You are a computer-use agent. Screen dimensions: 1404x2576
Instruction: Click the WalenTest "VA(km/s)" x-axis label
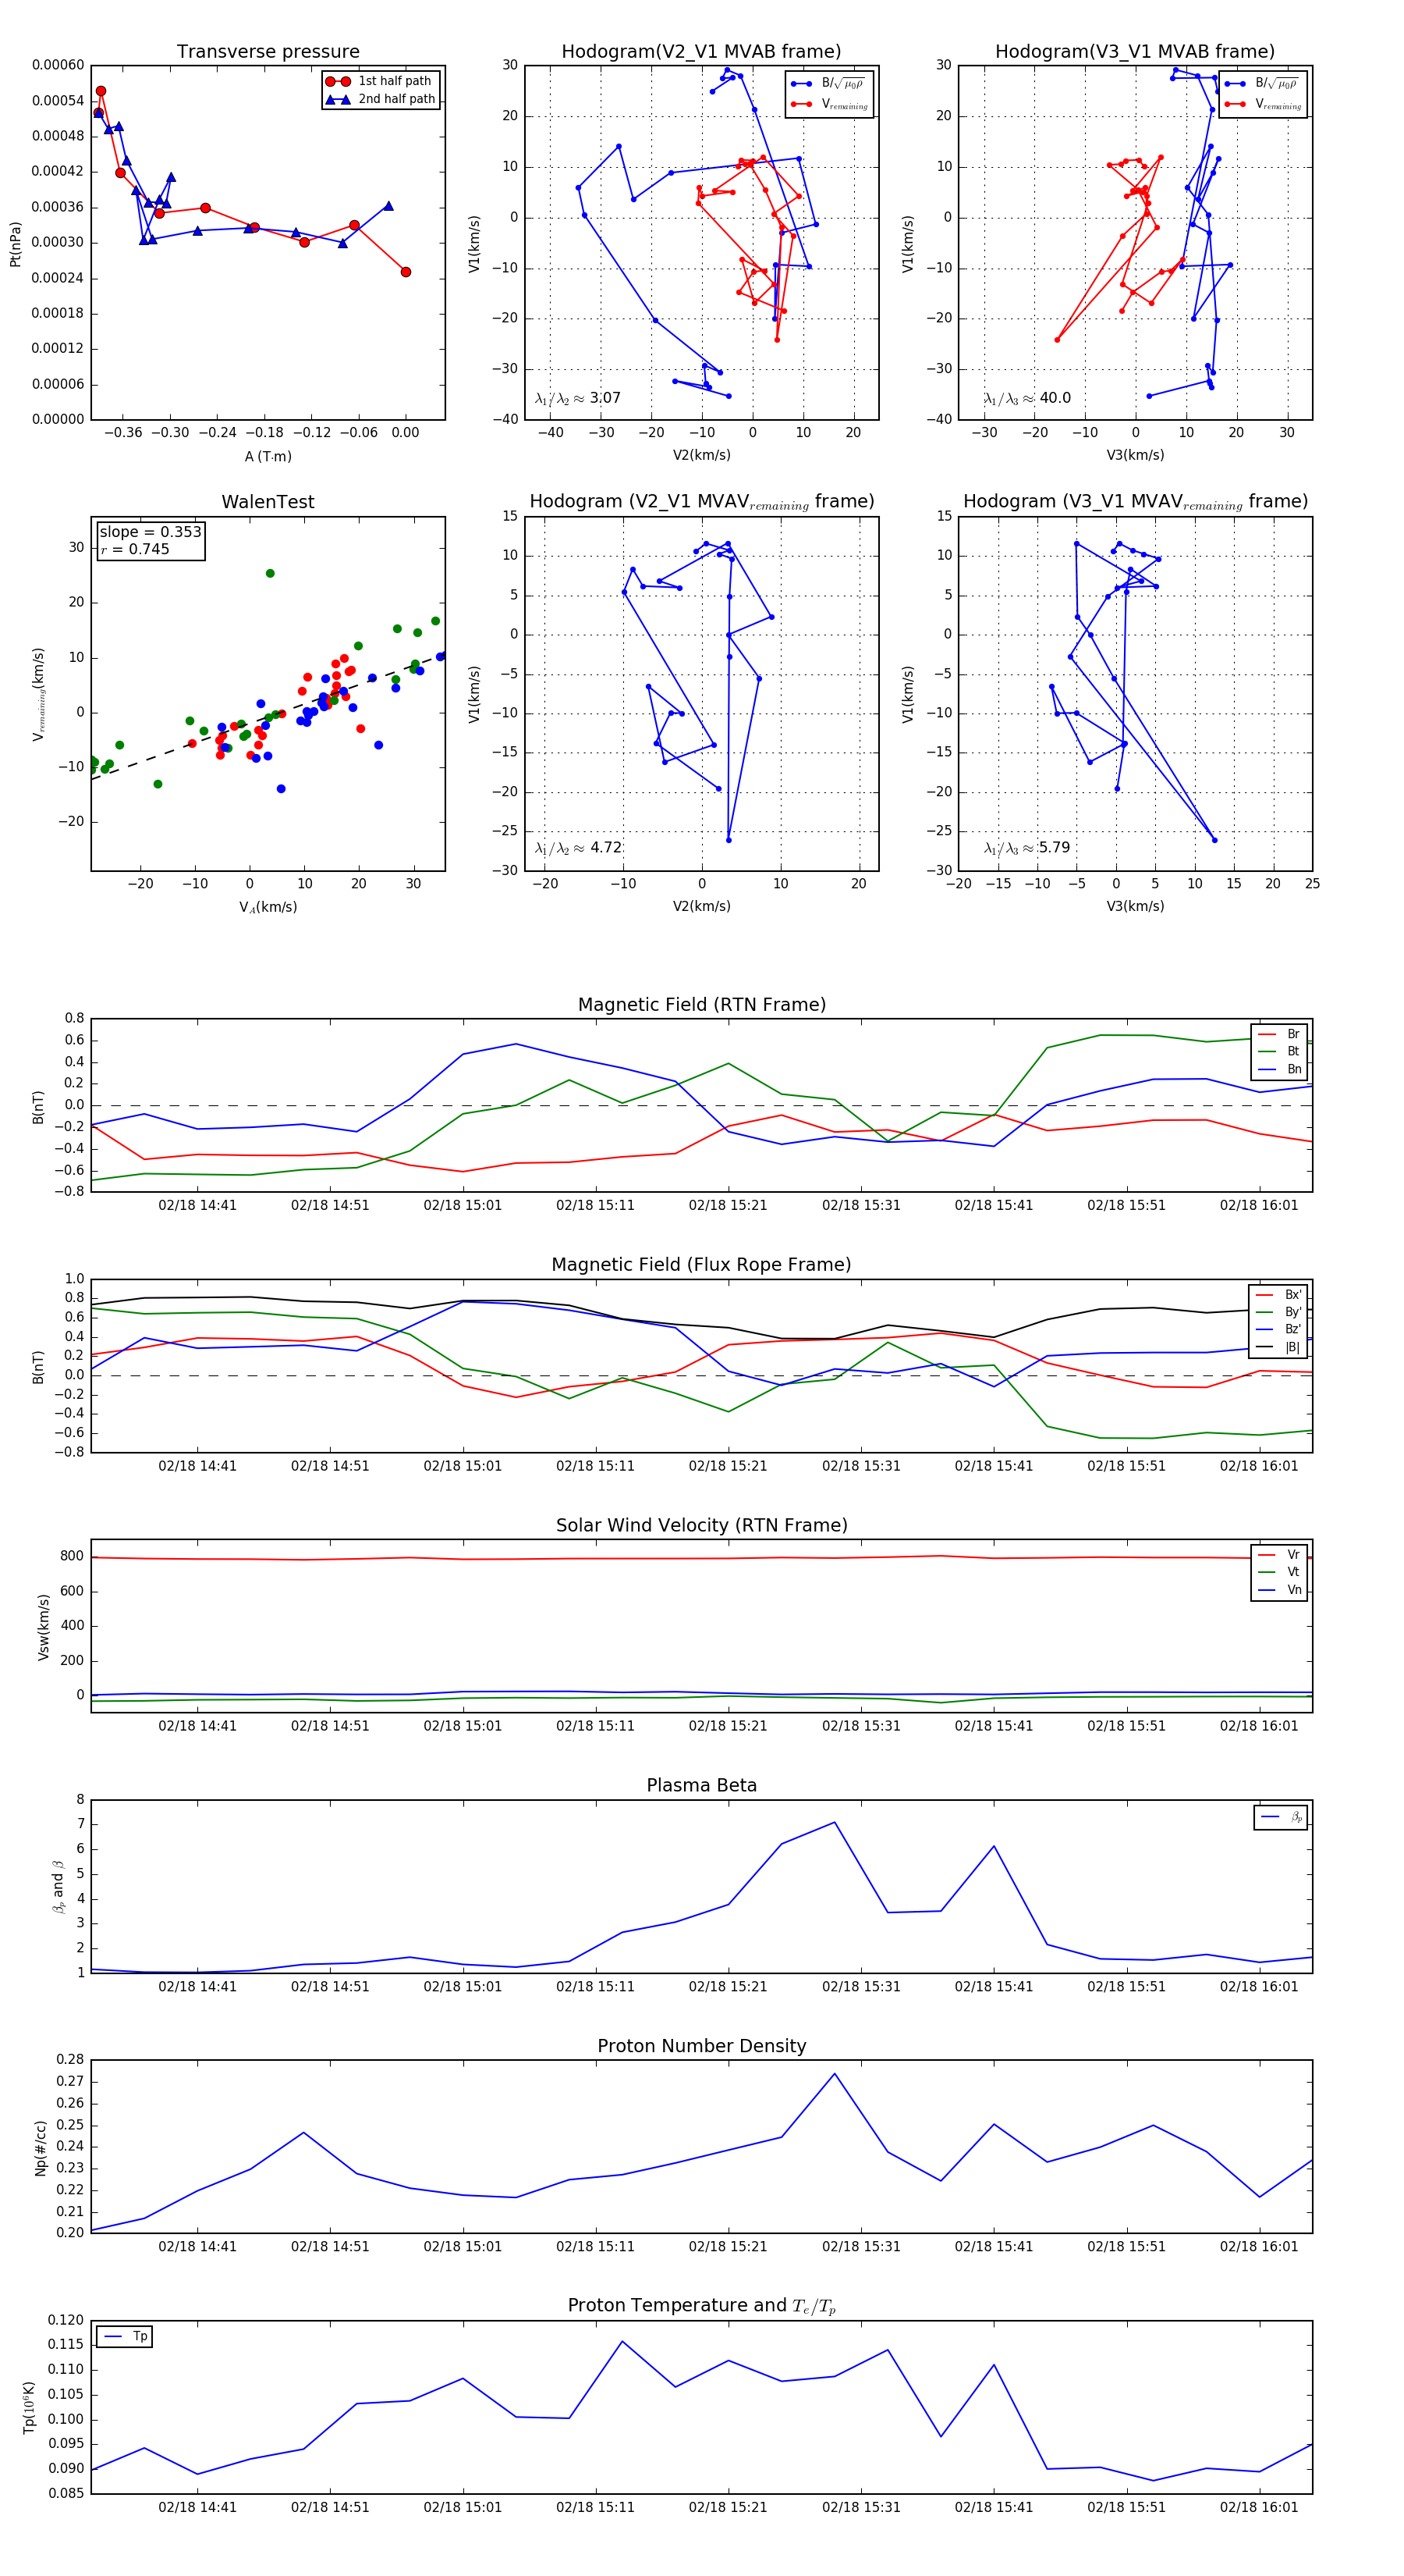click(268, 907)
